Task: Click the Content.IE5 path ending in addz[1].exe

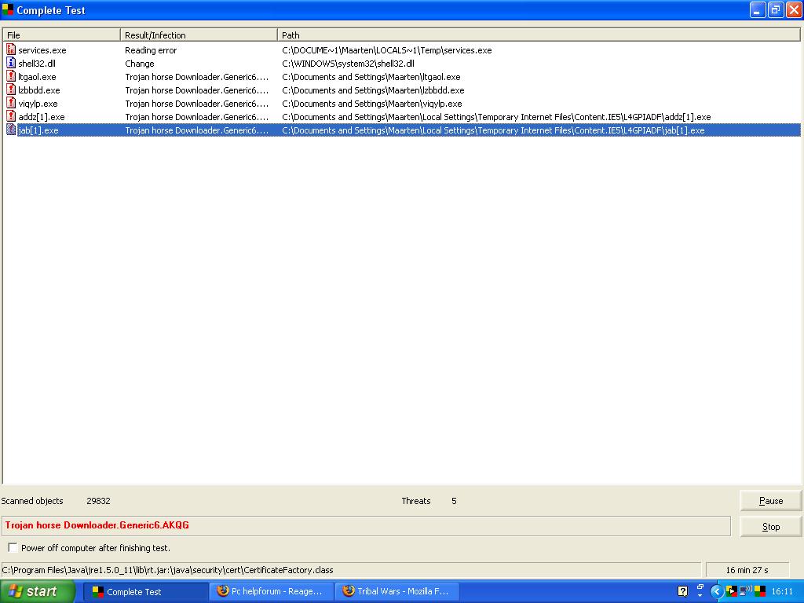Action: pos(496,117)
